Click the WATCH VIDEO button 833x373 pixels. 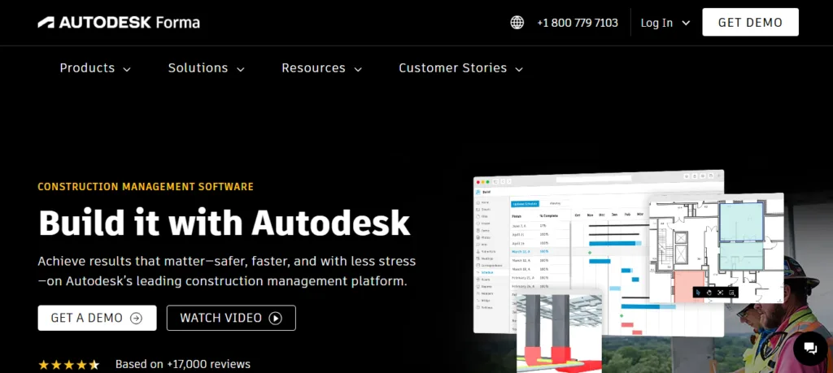[231, 318]
